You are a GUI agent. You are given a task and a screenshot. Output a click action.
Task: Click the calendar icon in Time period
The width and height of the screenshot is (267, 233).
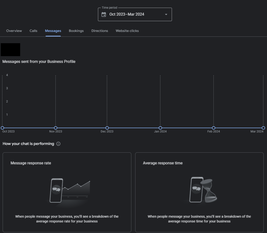tap(104, 15)
